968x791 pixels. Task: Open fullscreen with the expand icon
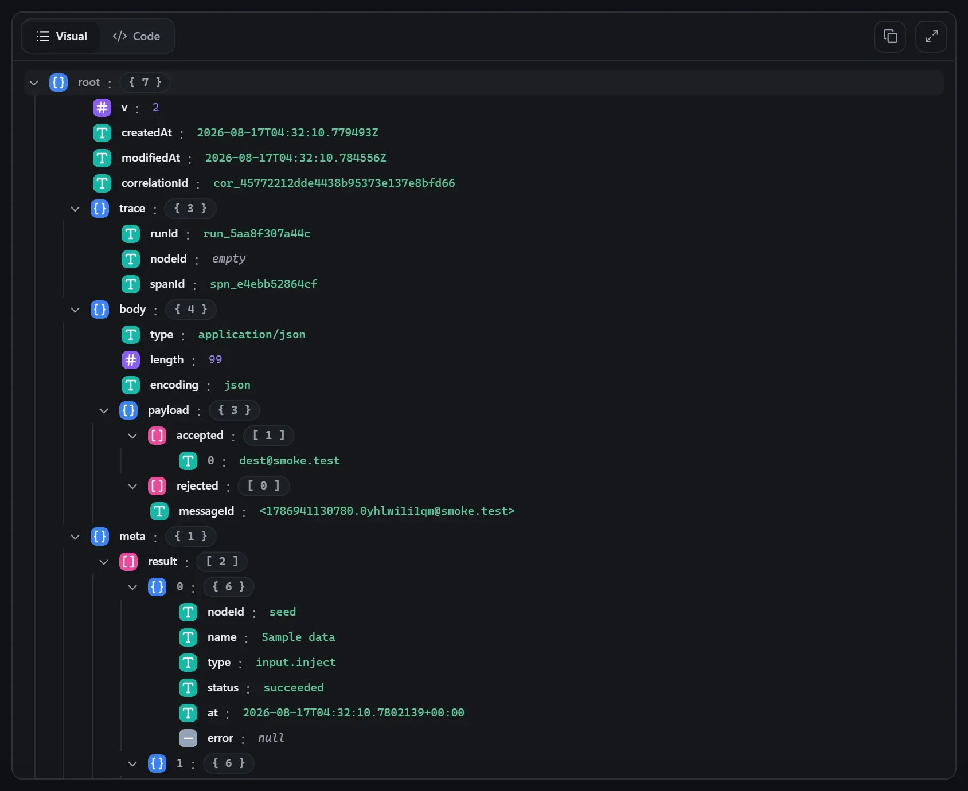coord(931,37)
